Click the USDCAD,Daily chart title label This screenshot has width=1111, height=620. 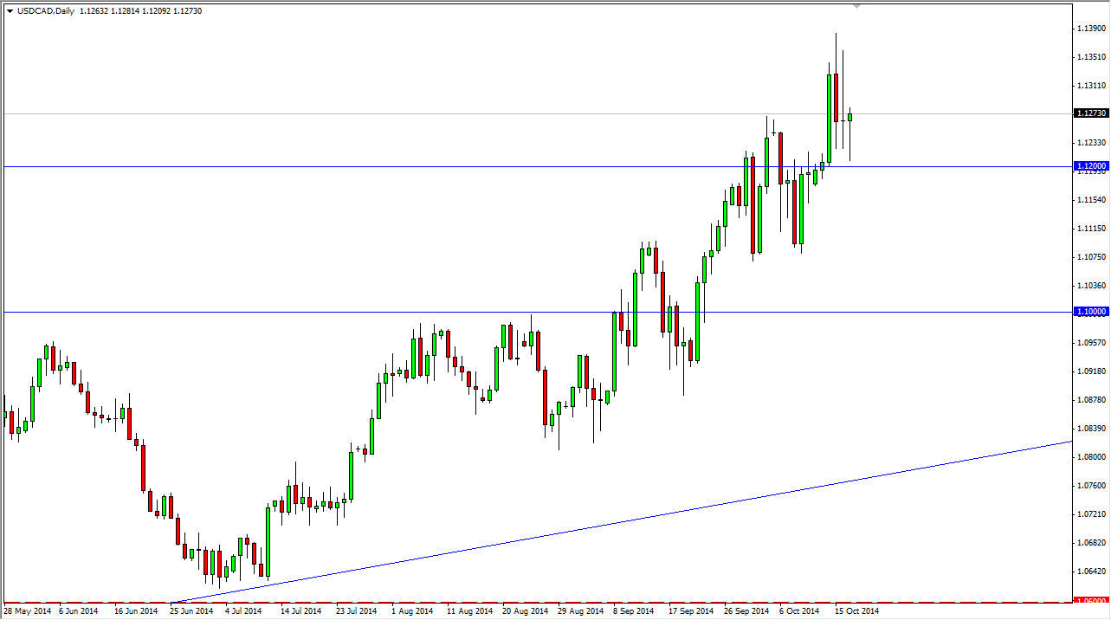click(x=45, y=13)
